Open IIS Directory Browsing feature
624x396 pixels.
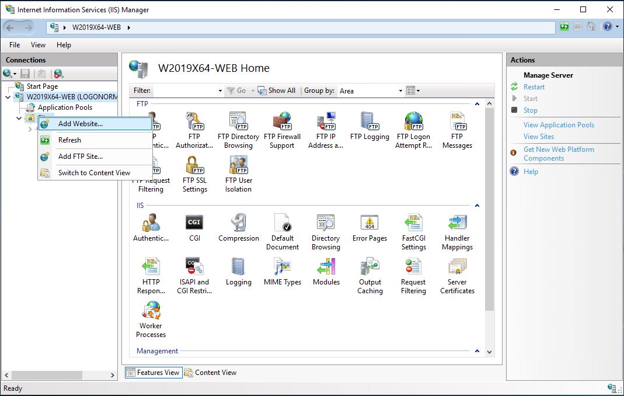[326, 232]
